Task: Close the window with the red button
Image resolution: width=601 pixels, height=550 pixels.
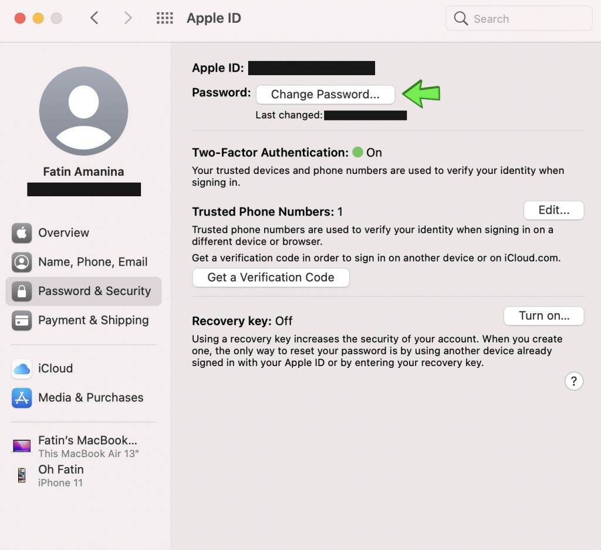Action: click(20, 18)
